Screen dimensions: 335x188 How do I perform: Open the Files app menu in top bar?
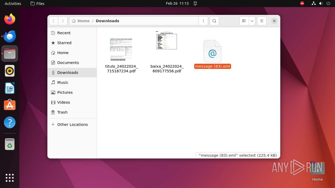(x=37, y=3)
